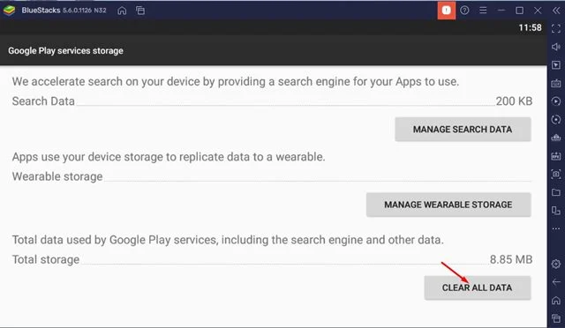Click the recent apps icon in title bar
This screenshot has height=328, width=565.
click(x=140, y=11)
